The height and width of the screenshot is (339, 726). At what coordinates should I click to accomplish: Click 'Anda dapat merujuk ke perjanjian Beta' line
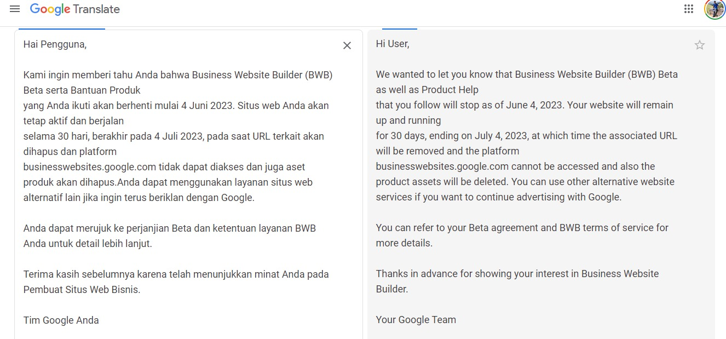(170, 228)
